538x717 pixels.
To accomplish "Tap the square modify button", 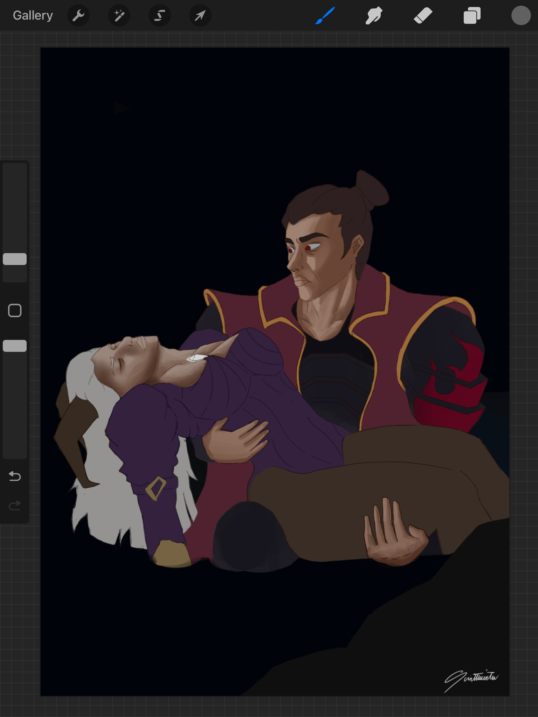I will (15, 311).
